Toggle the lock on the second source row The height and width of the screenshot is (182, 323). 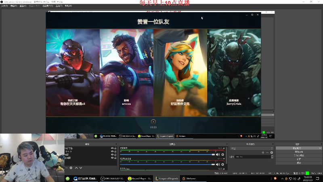[x=115, y=151]
